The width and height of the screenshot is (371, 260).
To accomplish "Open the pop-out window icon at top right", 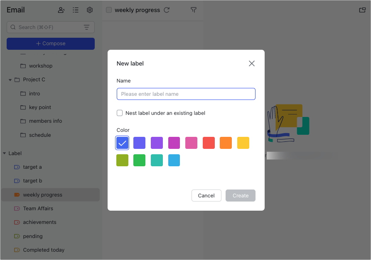I will click(362, 10).
